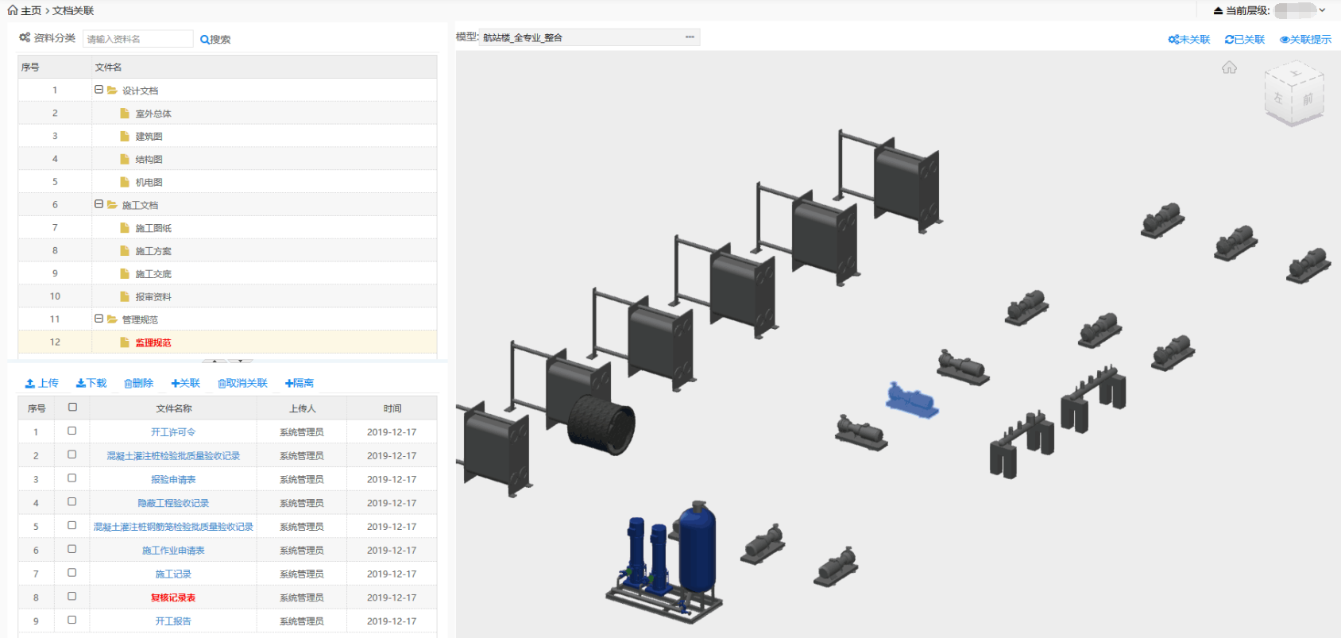Collapse the 施工文档 tree folder

click(99, 204)
